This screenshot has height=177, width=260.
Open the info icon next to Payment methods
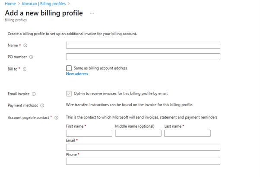(x=42, y=105)
